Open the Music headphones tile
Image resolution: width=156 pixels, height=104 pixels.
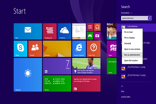(x=97, y=27)
